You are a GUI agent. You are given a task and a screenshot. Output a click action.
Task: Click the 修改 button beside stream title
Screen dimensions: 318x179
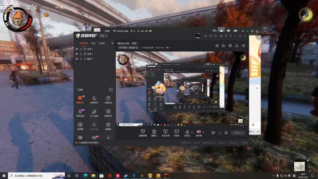(x=134, y=43)
